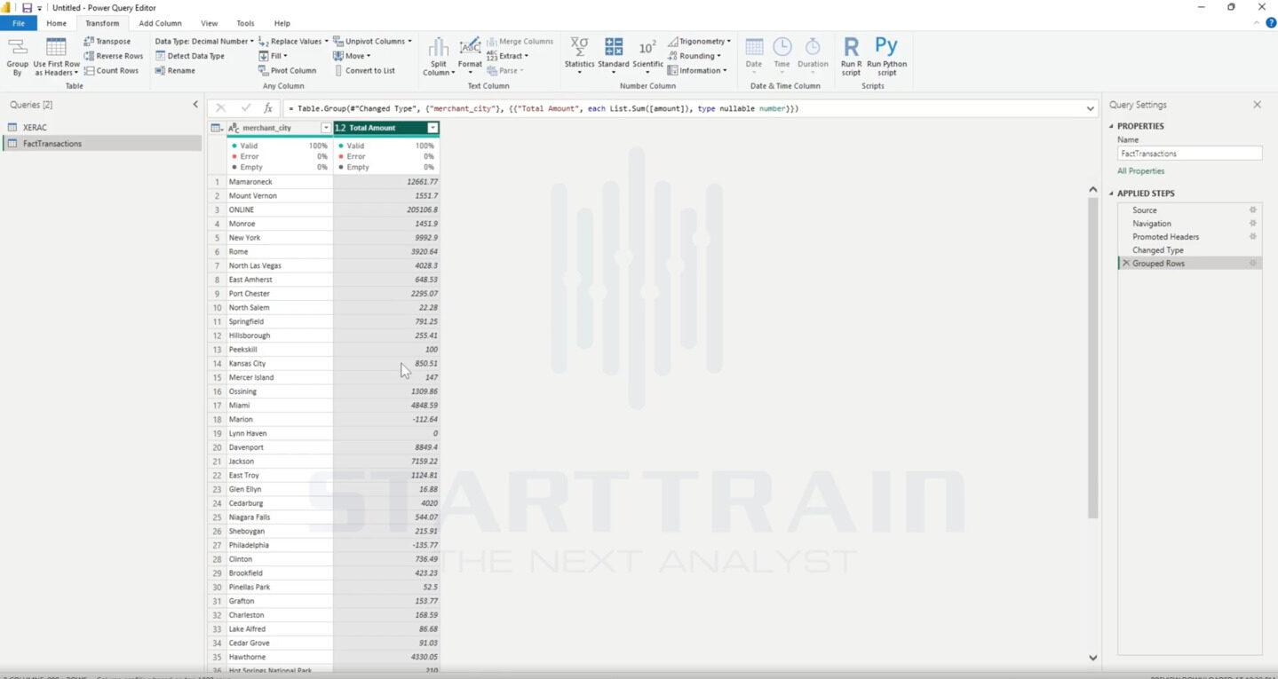Reverse the rows of the table

coord(114,56)
